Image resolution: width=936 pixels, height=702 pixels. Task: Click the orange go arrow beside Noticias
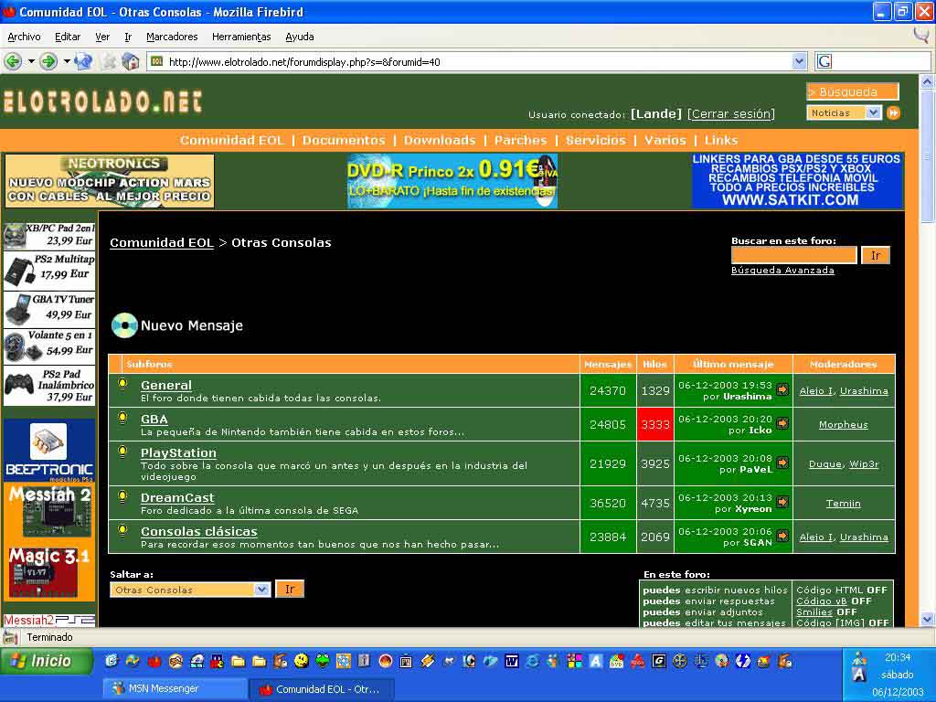[x=894, y=112]
